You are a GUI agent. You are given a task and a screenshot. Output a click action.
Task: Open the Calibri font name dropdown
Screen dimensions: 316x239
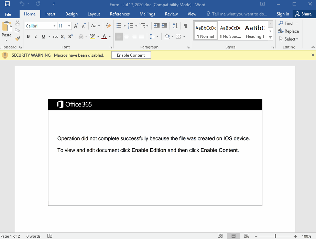click(54, 26)
